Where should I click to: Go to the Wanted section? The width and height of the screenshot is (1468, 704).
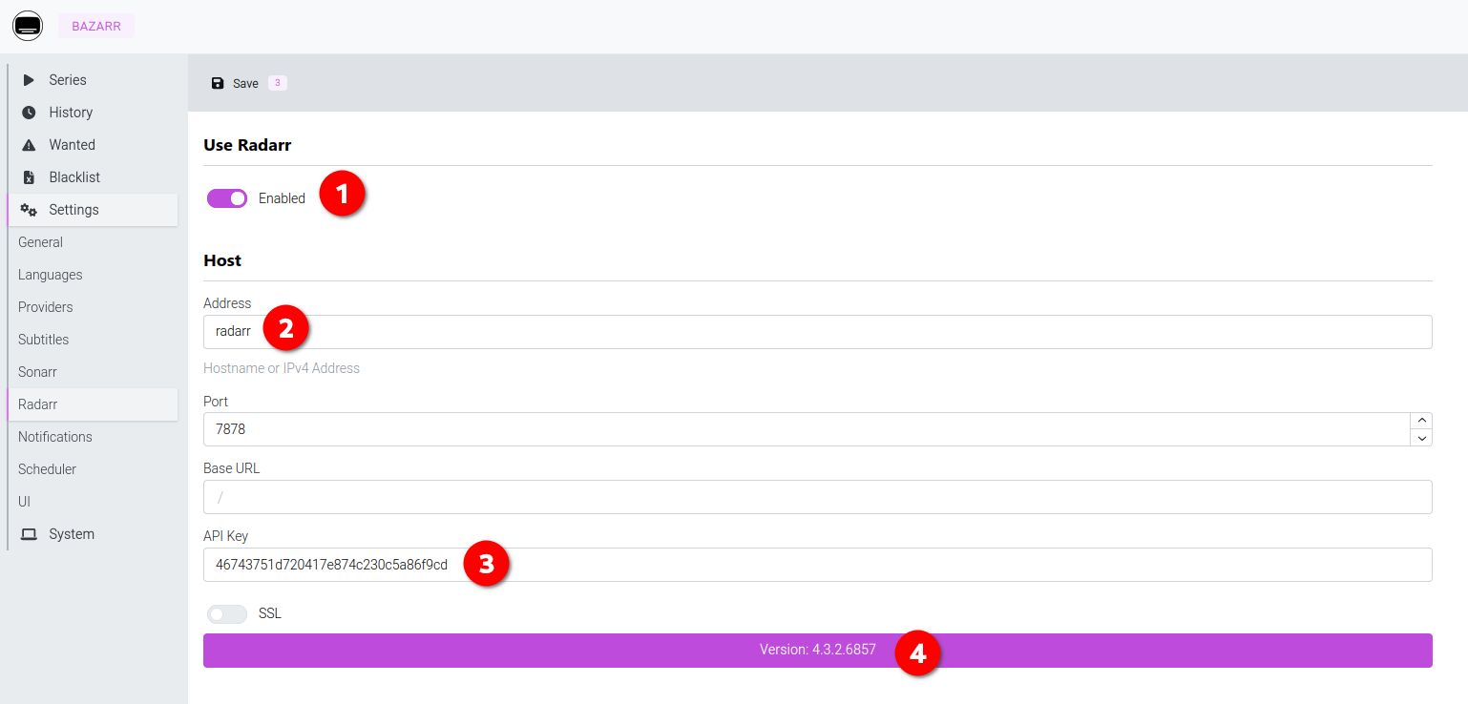pos(93,145)
